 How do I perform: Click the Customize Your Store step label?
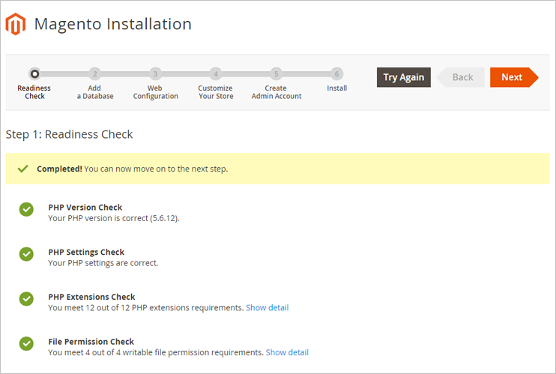pos(216,92)
